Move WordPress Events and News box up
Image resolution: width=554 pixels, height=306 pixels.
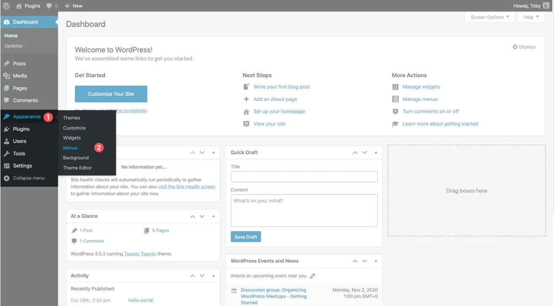point(355,261)
